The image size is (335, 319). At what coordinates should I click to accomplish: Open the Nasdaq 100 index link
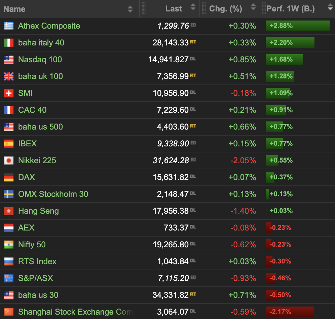(40, 60)
